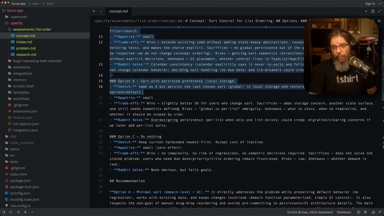Viewport: 384px width, 216px height.
Task: Open problem.md in the file tree
Action: [45, 48]
